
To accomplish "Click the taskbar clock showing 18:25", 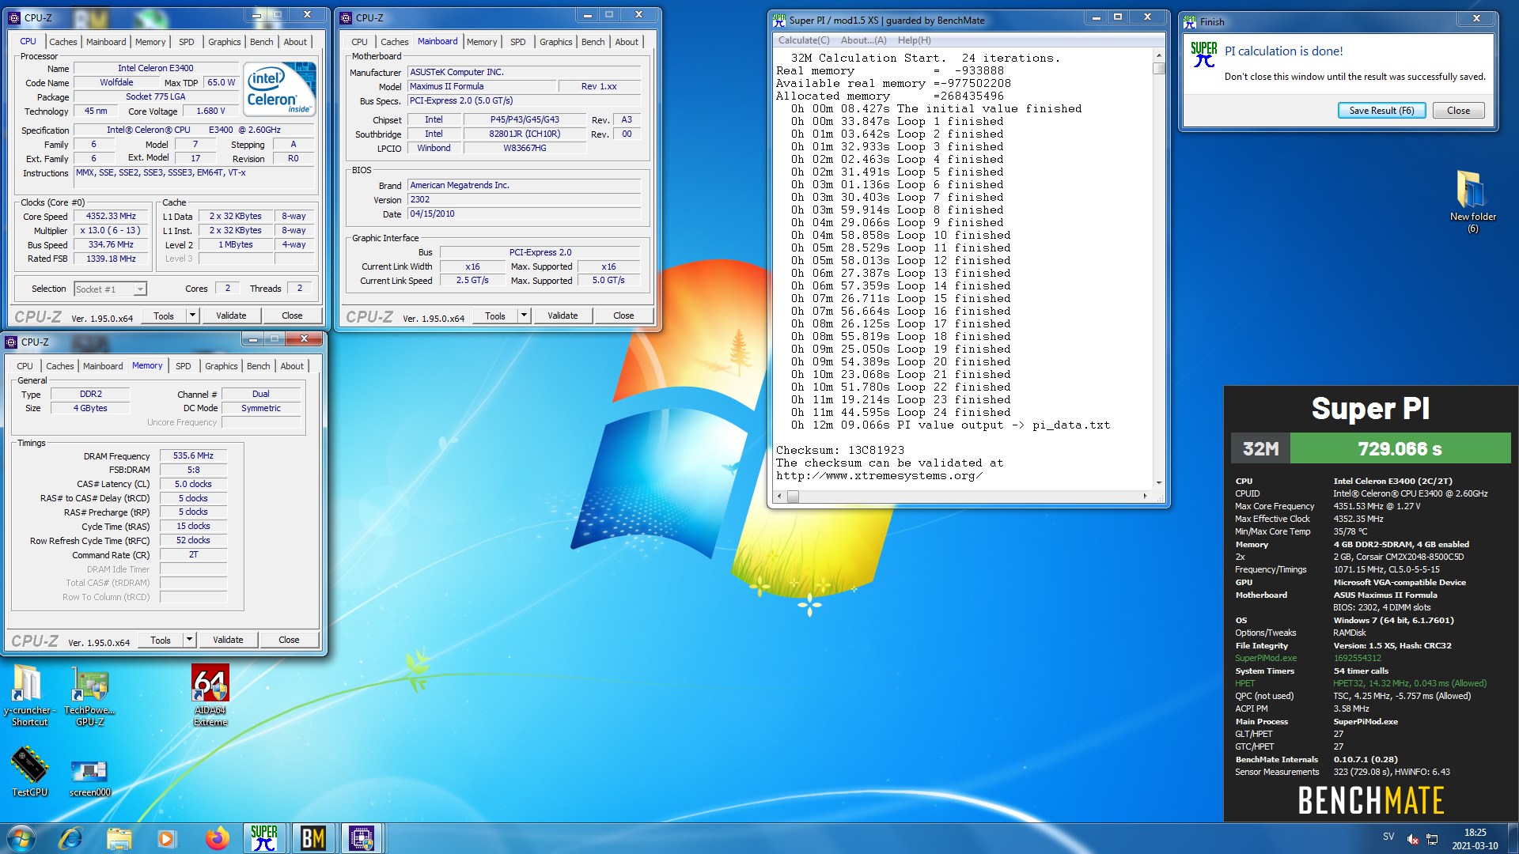I will (1475, 839).
